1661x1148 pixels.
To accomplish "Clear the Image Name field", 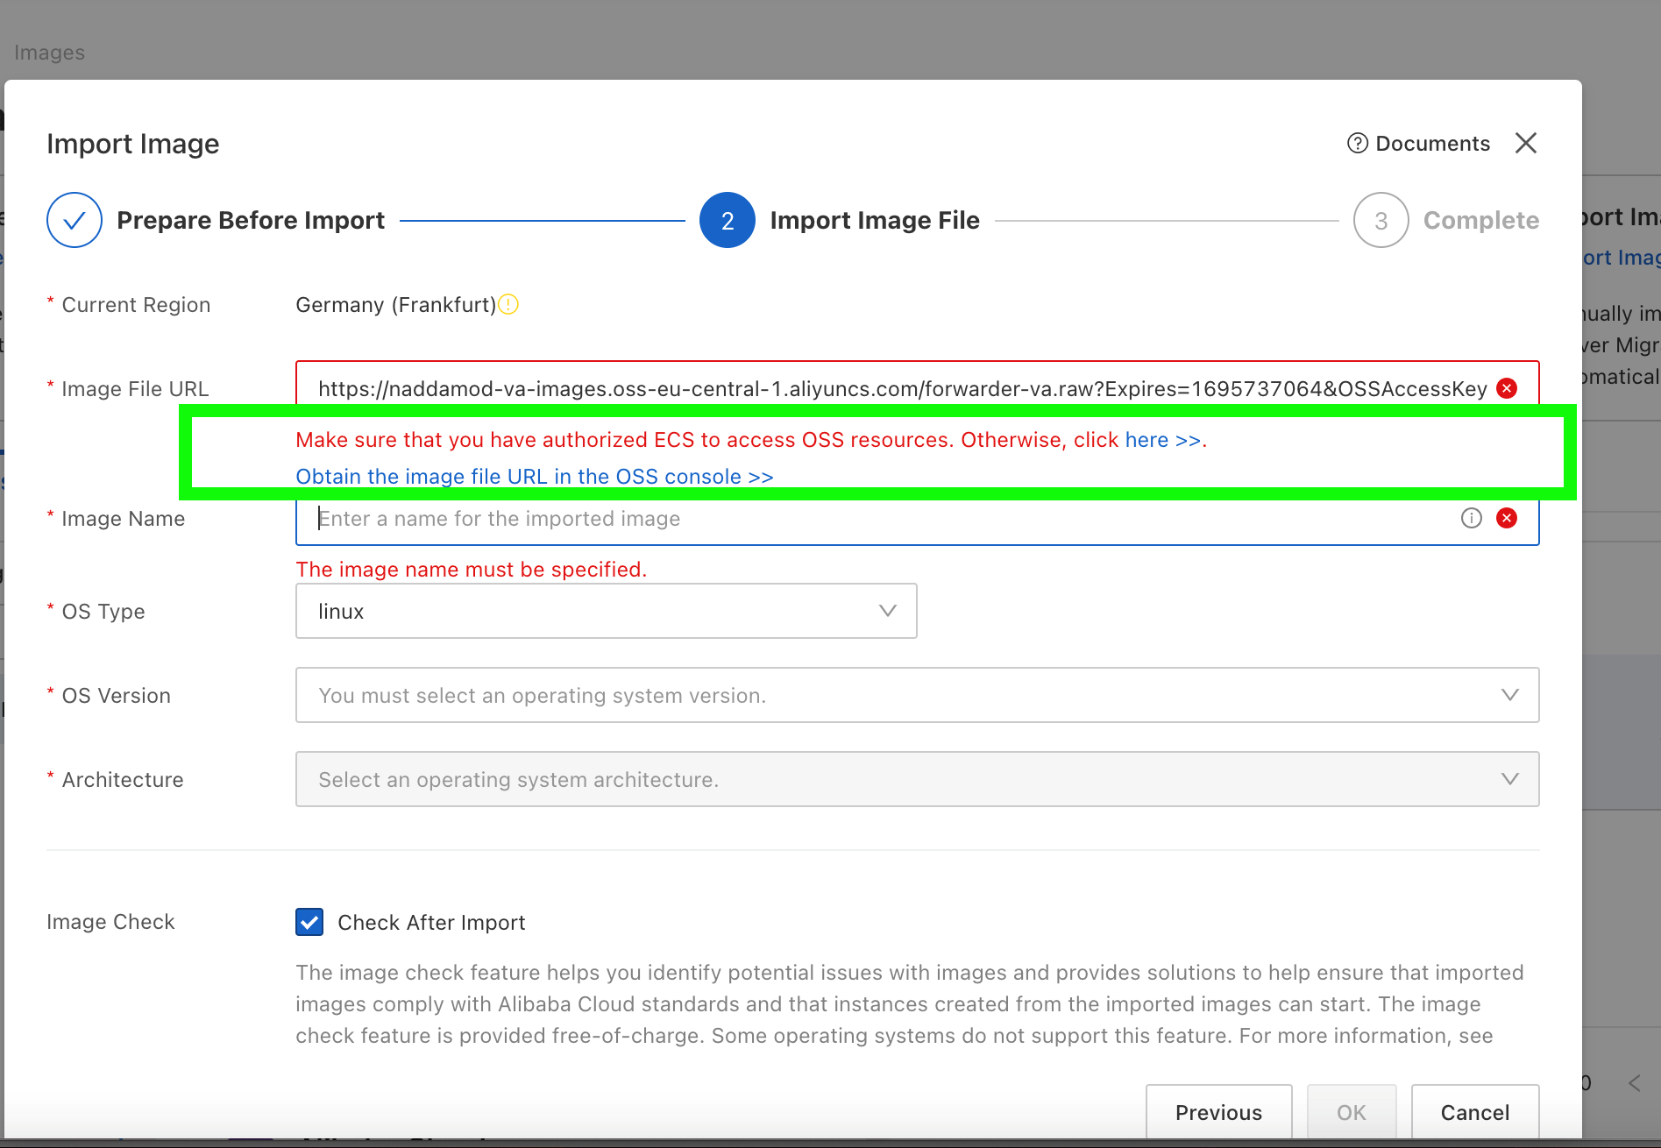I will 1507,518.
